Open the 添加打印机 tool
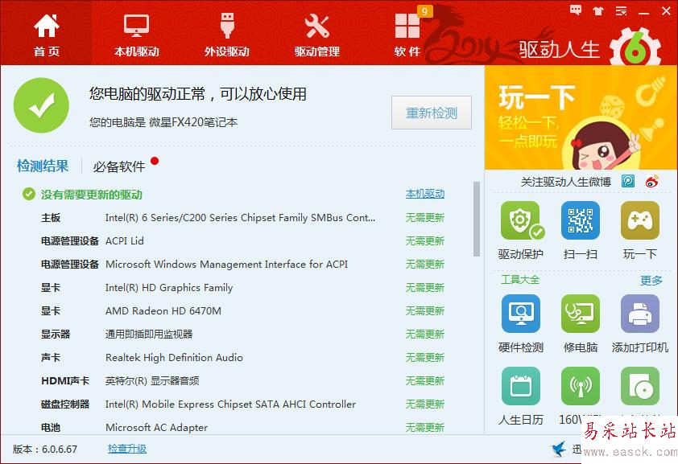Image resolution: width=678 pixels, height=464 pixels. (x=640, y=314)
